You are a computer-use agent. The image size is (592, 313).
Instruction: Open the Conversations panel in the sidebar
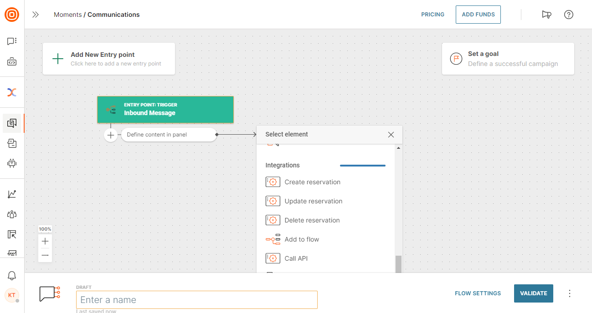pos(12,41)
